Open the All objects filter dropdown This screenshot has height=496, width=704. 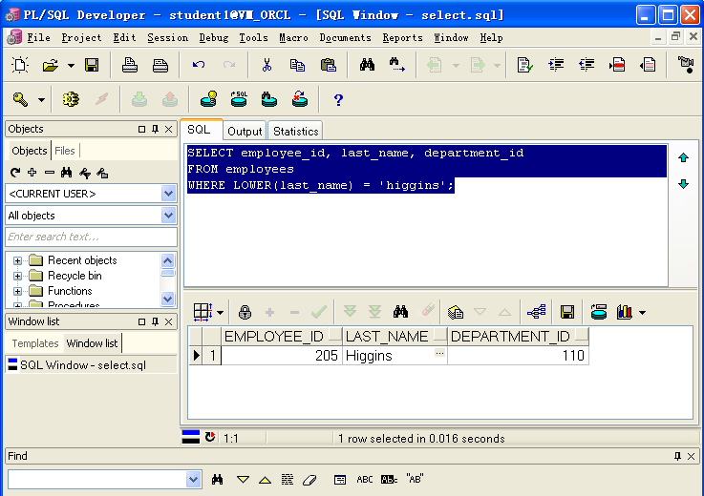tap(168, 216)
